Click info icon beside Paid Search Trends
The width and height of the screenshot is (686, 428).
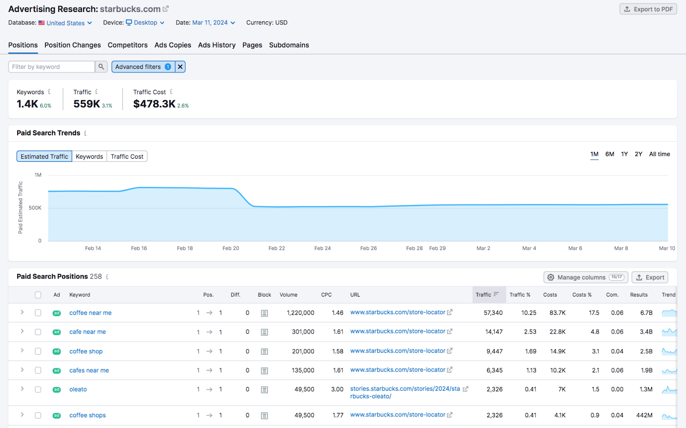click(x=85, y=133)
